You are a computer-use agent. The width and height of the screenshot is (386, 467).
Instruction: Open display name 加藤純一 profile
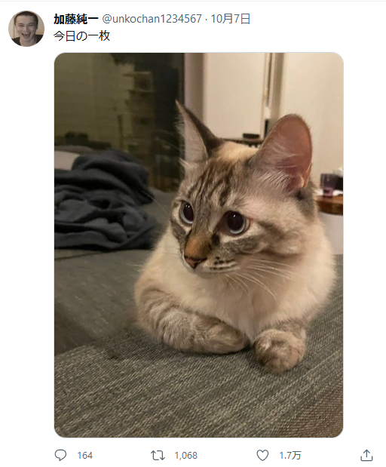(76, 19)
